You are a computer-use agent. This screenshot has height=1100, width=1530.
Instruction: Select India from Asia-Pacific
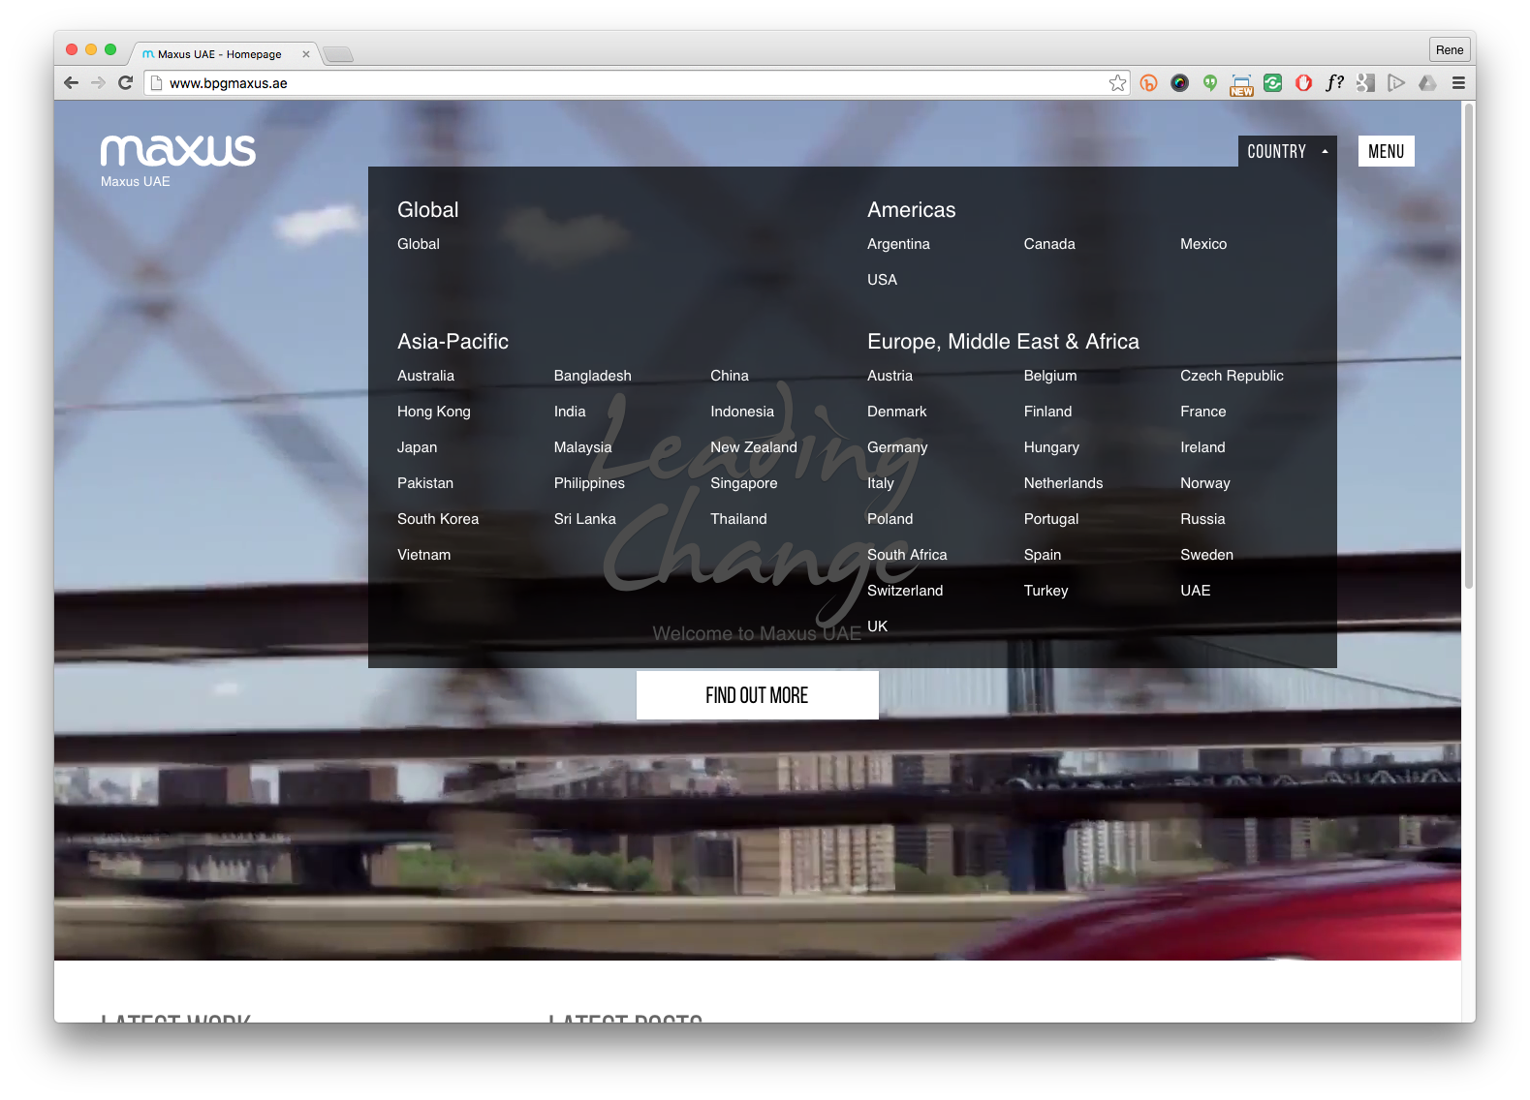point(570,412)
